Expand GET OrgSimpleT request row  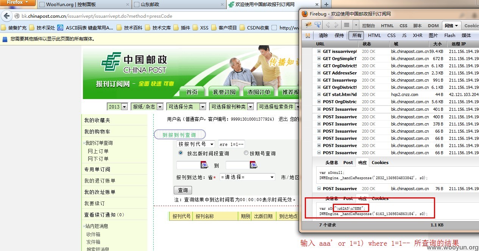[319, 59]
